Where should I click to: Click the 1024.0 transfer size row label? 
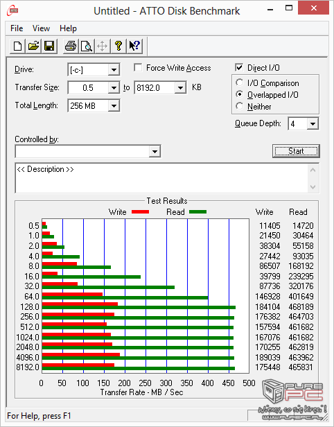28,337
